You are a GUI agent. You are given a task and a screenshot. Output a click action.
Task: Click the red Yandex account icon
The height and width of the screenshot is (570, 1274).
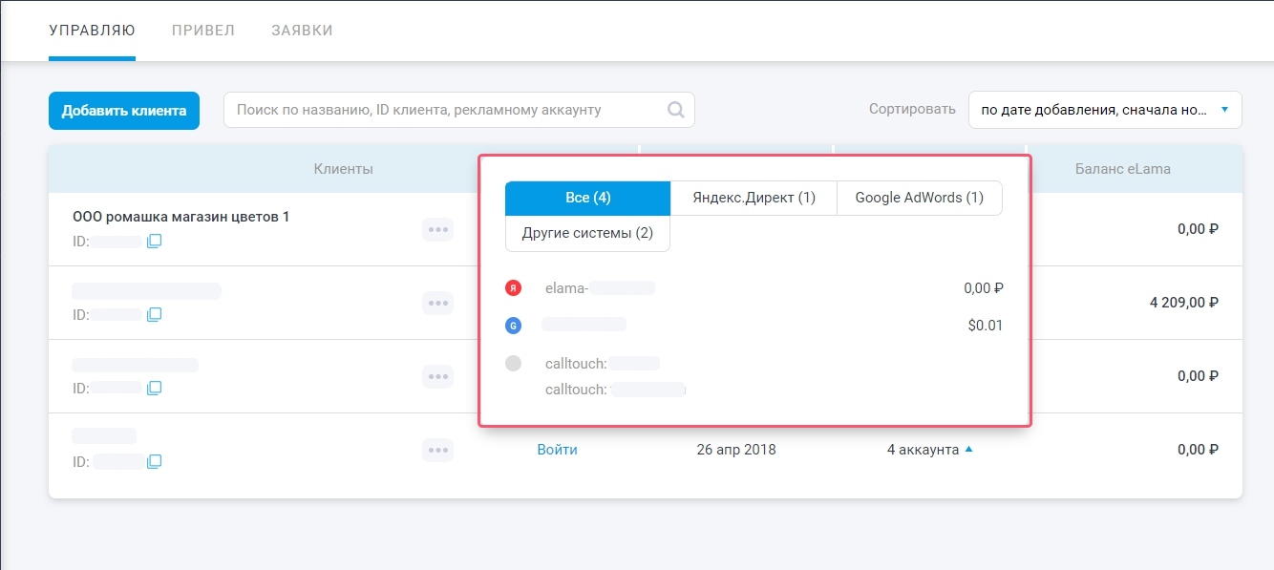pyautogui.click(x=514, y=287)
